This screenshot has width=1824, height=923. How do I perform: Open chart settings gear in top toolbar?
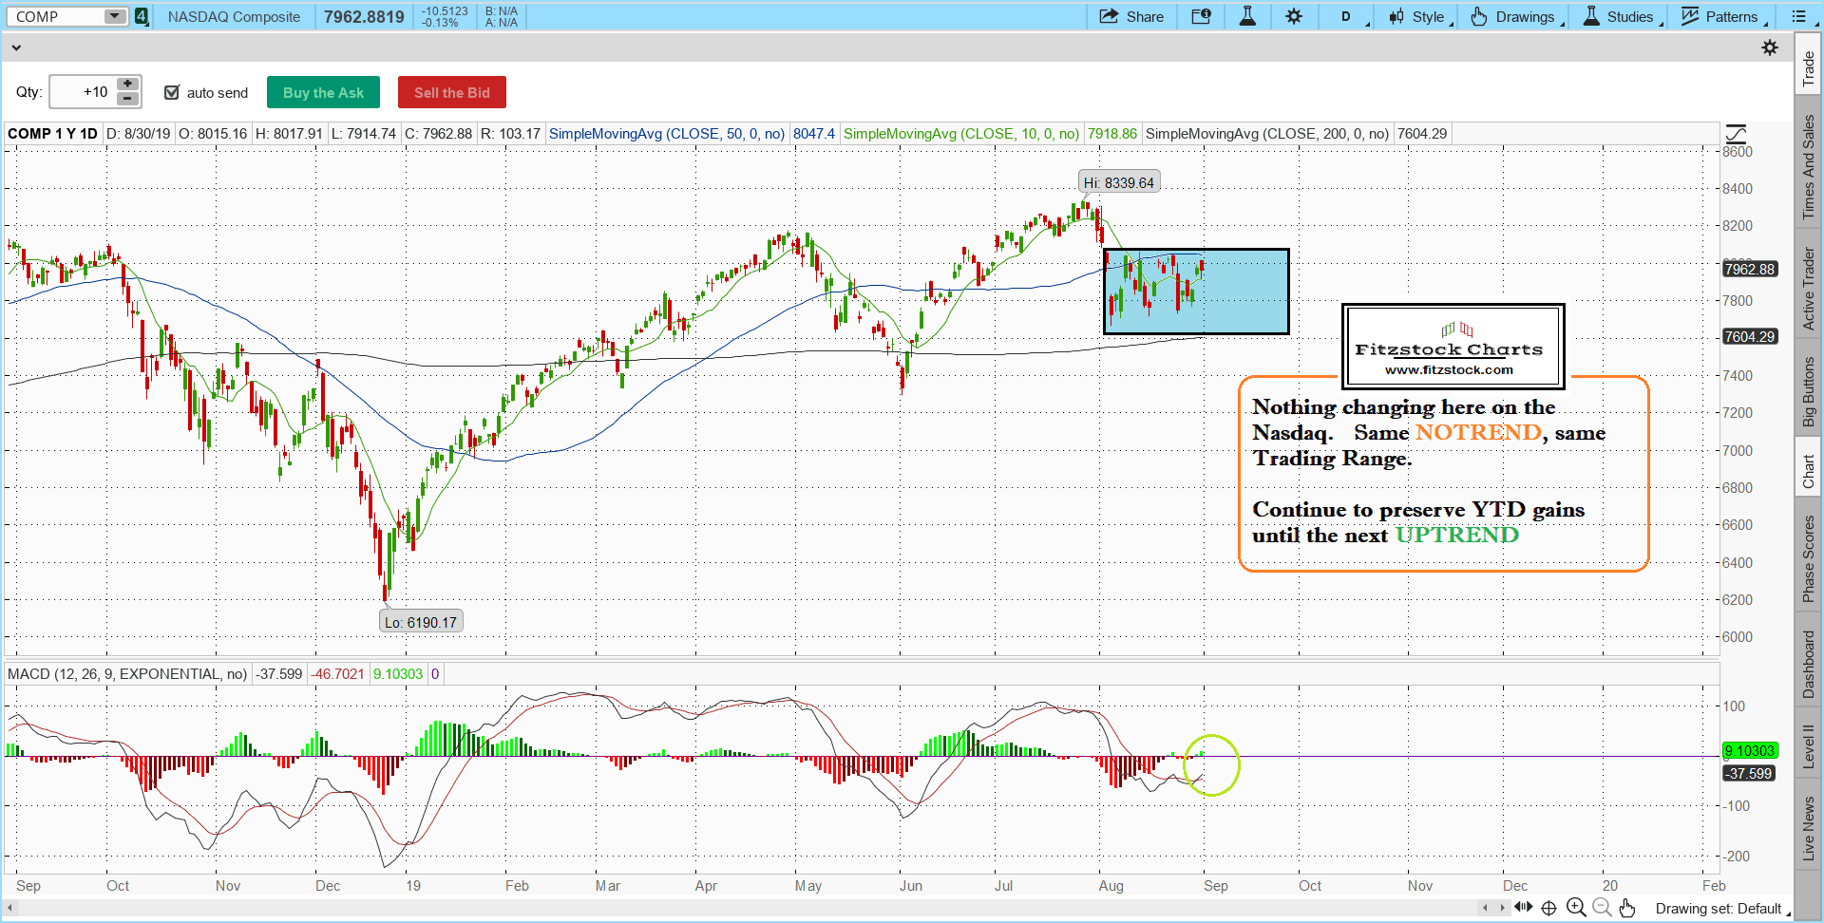tap(1294, 17)
